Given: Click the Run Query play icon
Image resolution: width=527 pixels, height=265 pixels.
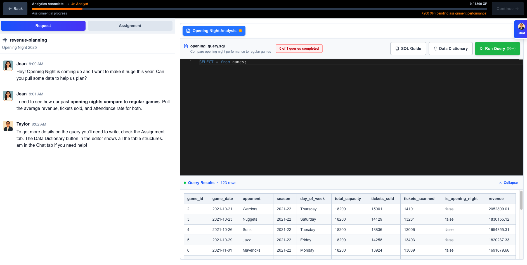Looking at the screenshot, I should (x=481, y=48).
